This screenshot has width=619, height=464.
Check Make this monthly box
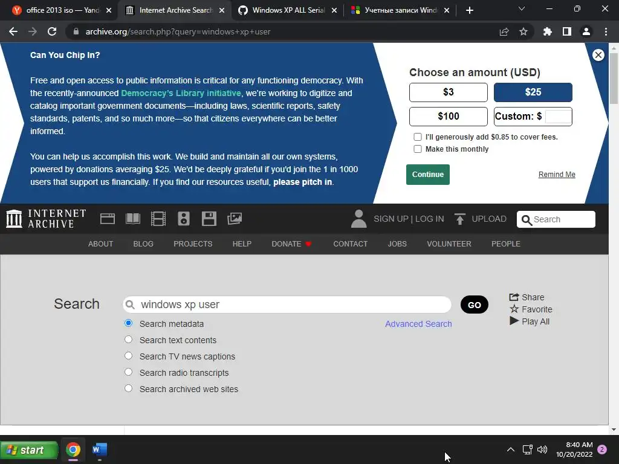point(417,149)
